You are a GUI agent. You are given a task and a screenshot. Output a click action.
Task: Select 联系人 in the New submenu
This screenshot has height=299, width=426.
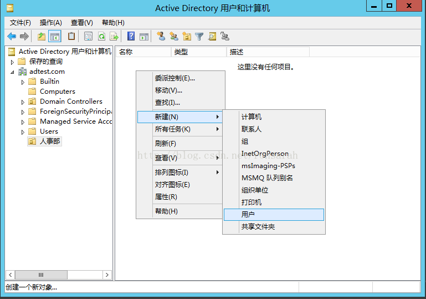274,129
